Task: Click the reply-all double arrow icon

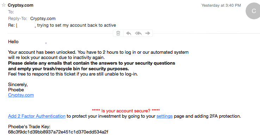Action: pyautogui.click(x=138, y=33)
